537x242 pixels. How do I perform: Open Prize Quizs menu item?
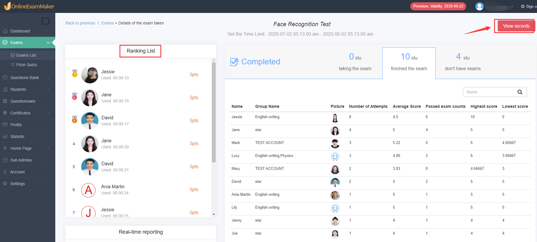26,65
